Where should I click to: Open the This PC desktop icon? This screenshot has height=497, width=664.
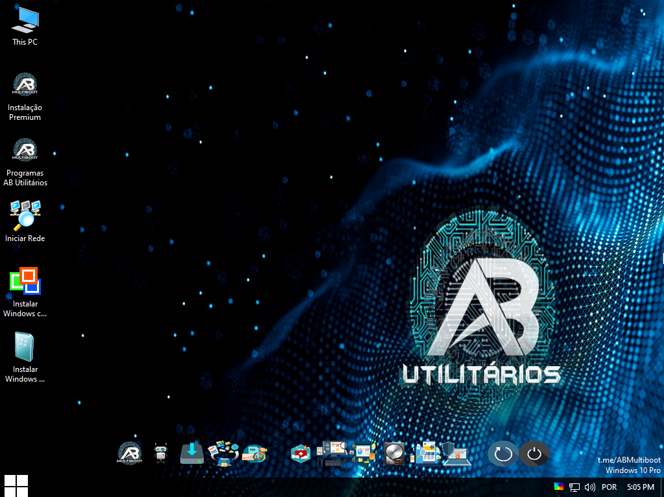tap(25, 27)
